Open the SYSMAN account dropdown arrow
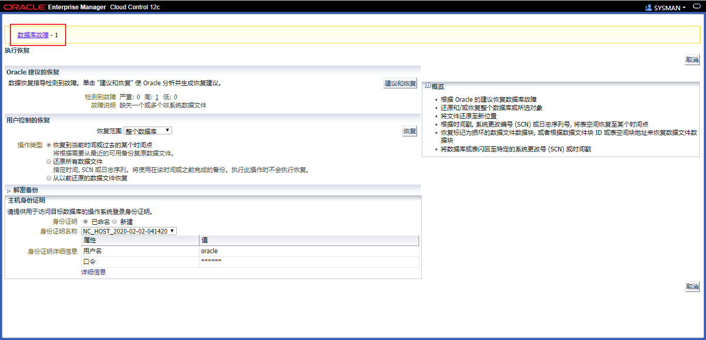This screenshot has height=340, width=706. click(684, 8)
